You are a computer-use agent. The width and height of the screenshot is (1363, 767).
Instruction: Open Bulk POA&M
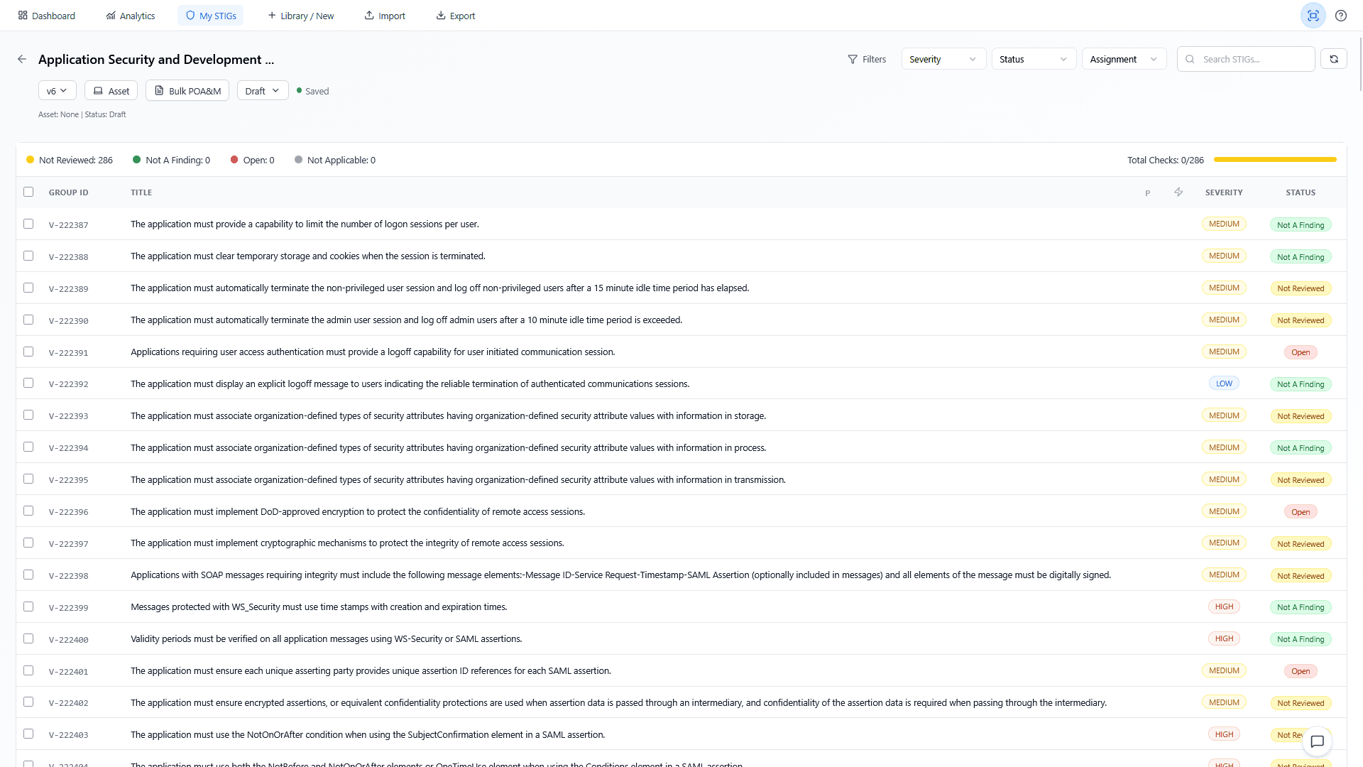(x=187, y=90)
